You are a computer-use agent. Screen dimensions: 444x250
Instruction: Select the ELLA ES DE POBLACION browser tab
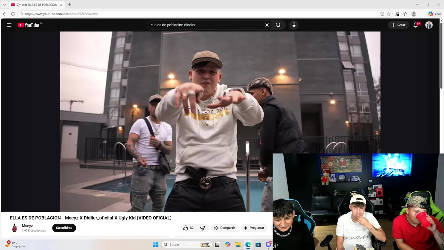coord(37,5)
